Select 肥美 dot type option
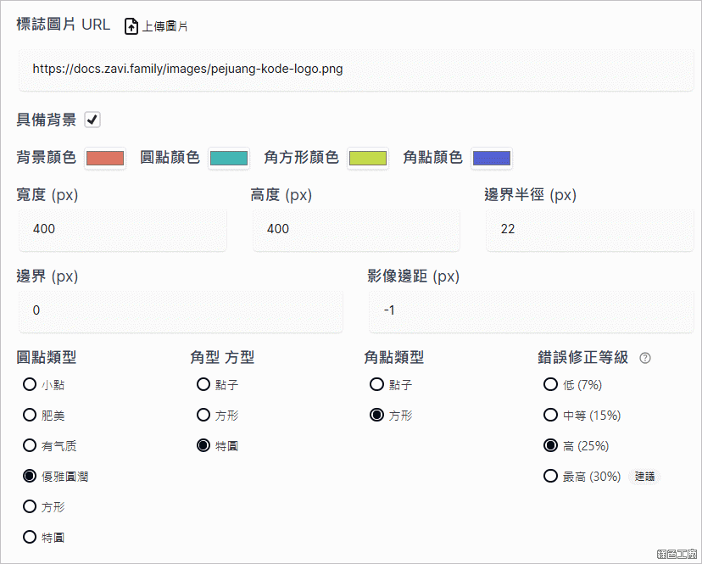The height and width of the screenshot is (564, 702). (x=30, y=416)
